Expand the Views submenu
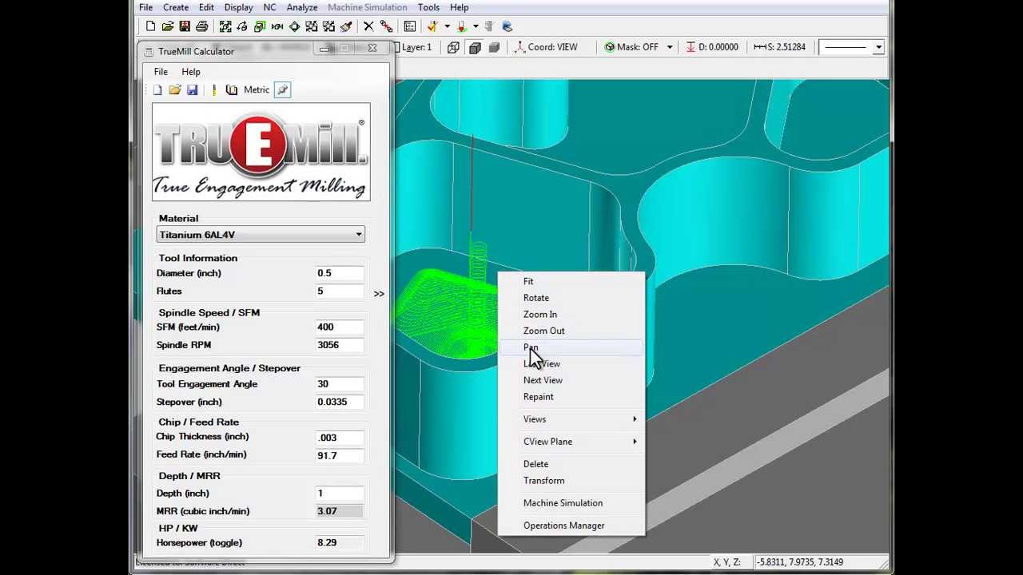The width and height of the screenshot is (1023, 575). pyautogui.click(x=571, y=419)
